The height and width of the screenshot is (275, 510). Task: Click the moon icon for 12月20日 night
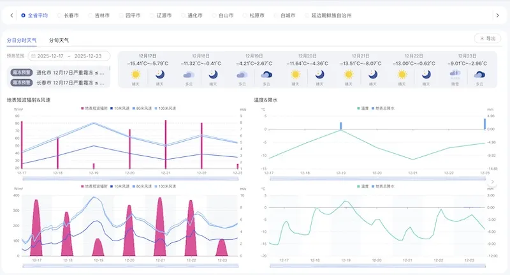click(319, 75)
